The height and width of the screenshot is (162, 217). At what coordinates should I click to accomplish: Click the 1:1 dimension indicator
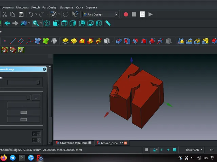coord(212,150)
